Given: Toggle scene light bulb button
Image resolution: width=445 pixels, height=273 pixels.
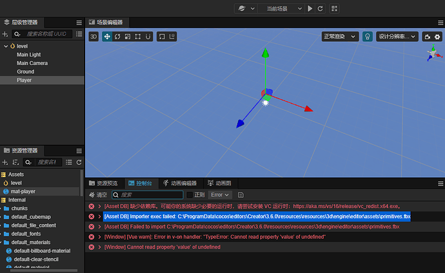Looking at the screenshot, I should (368, 37).
